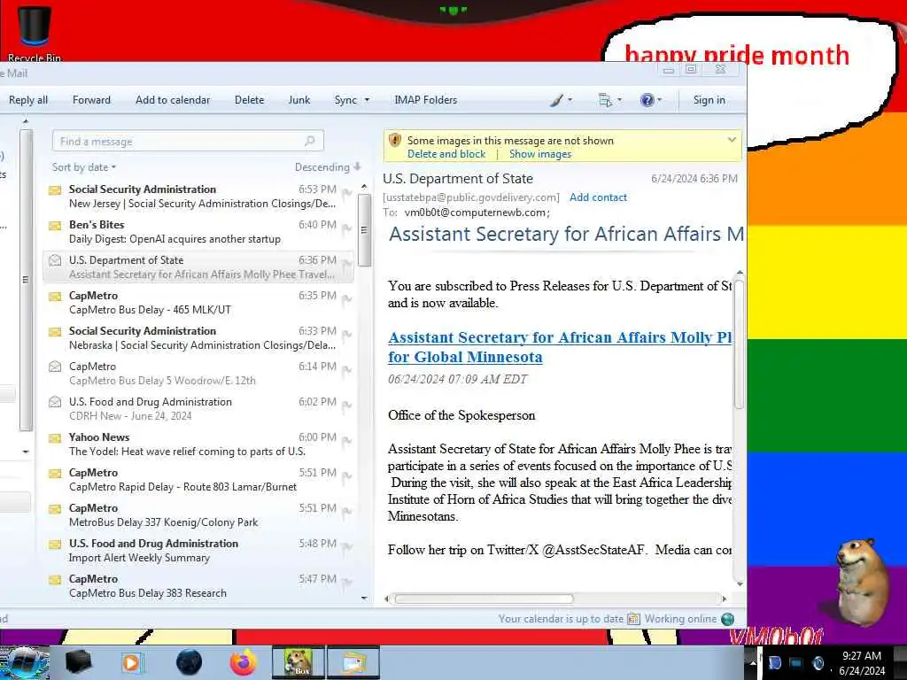Open the Sort by date dropdown
The image size is (907, 680).
pos(84,167)
